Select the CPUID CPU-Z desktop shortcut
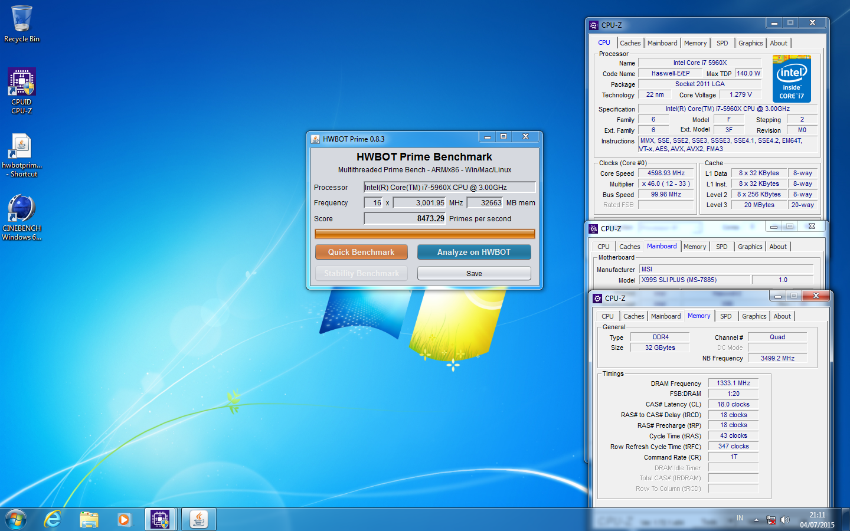 coord(22,90)
